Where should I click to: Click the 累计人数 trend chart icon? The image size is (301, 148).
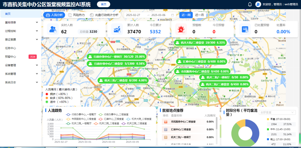(x=117, y=29)
